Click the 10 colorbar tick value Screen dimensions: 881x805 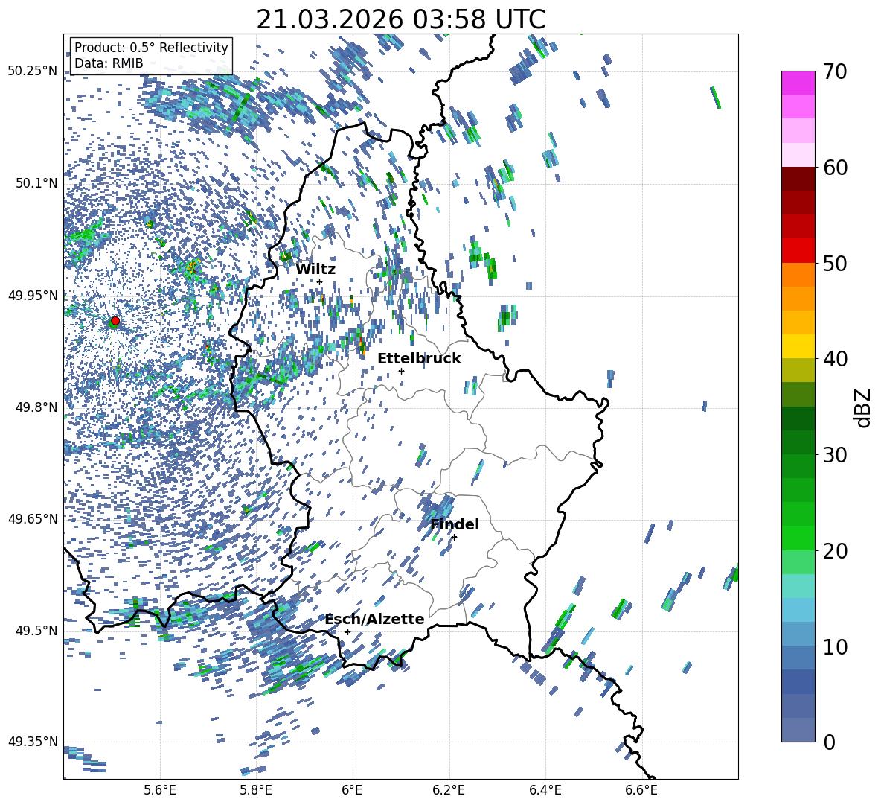tap(835, 646)
